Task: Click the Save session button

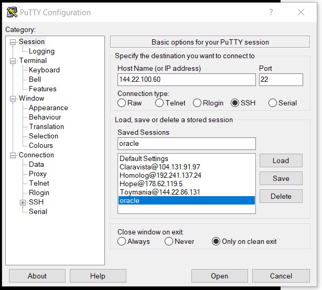Action: (x=281, y=178)
